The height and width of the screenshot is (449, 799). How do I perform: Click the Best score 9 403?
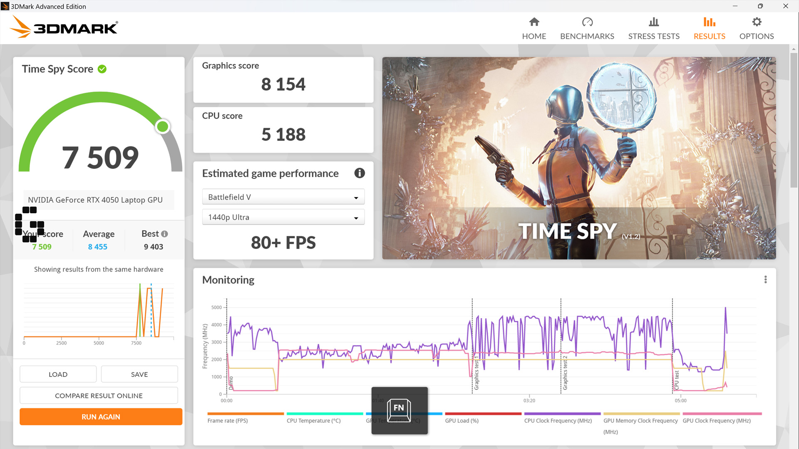click(x=153, y=247)
